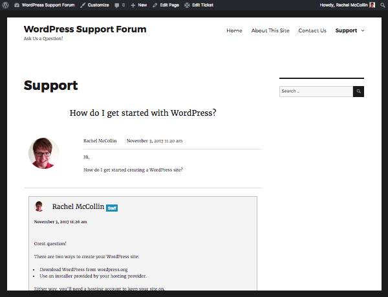Click the large Rachel McCollin profile photo
388x297 pixels.
click(44, 153)
